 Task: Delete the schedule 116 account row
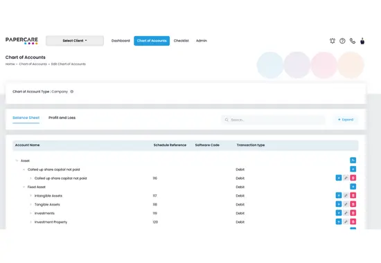click(x=353, y=178)
